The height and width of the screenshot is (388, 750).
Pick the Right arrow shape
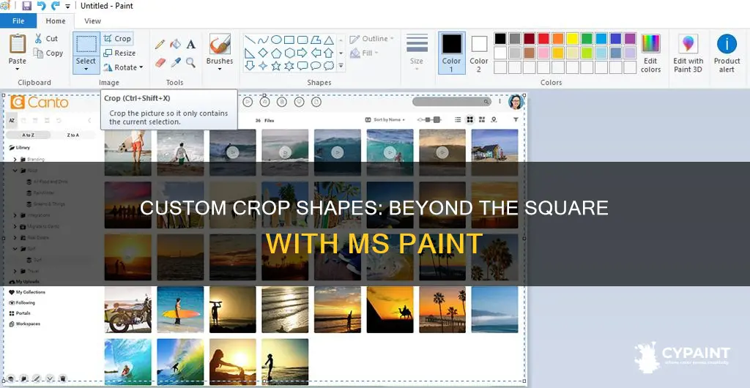click(302, 53)
